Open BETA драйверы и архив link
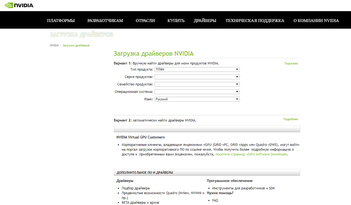 point(140,203)
